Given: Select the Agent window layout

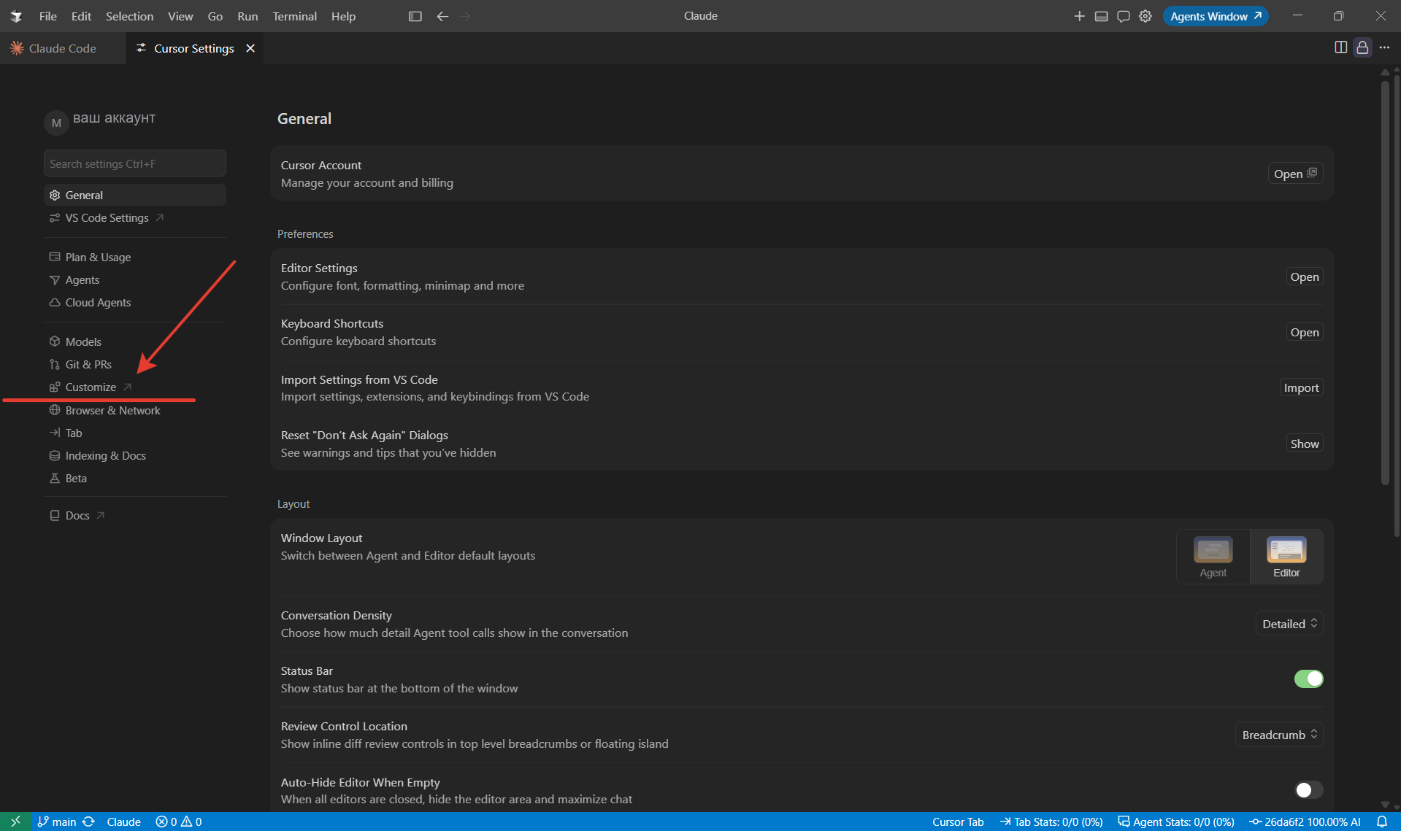Looking at the screenshot, I should (1213, 557).
